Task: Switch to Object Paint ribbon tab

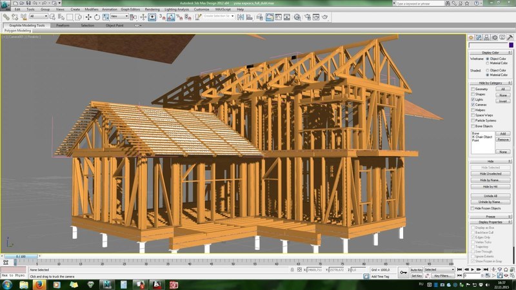Action: pyautogui.click(x=115, y=25)
